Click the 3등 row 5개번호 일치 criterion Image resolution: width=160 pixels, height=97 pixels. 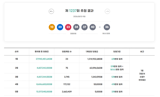[x=117, y=77]
